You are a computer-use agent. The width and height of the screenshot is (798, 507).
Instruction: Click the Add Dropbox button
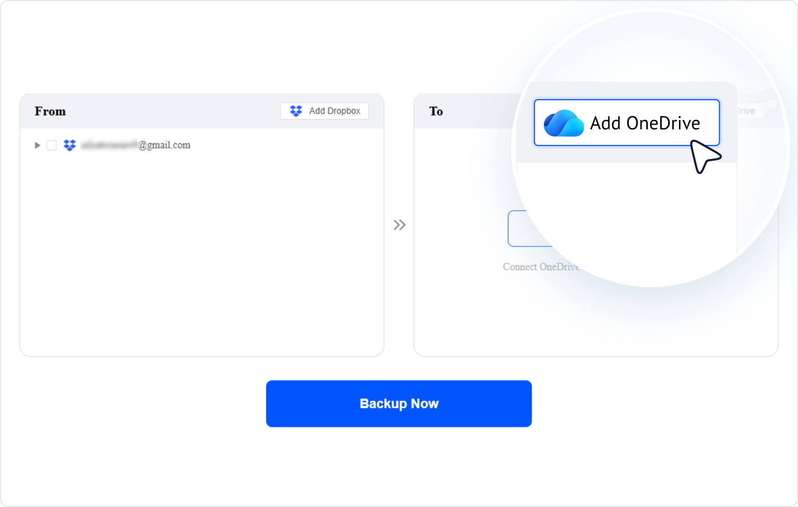tap(324, 111)
